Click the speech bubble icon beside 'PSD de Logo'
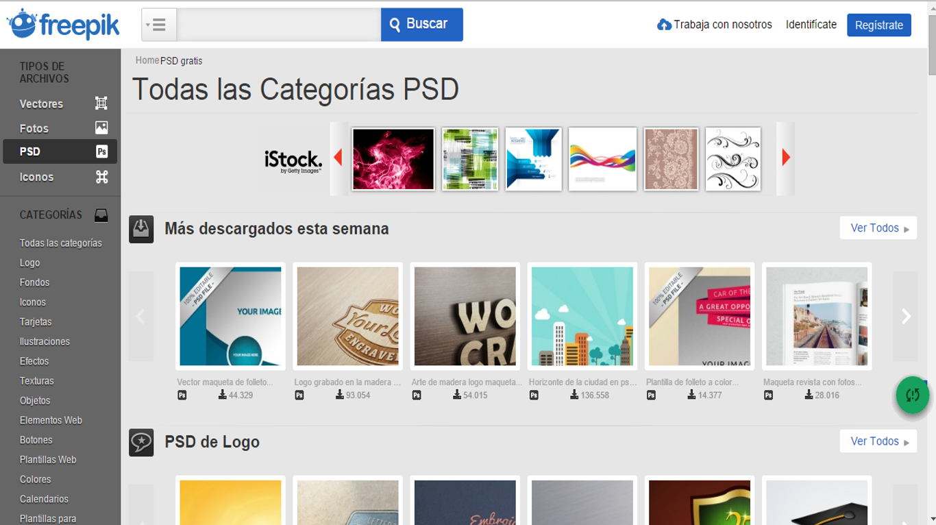The width and height of the screenshot is (936, 525). (x=141, y=441)
